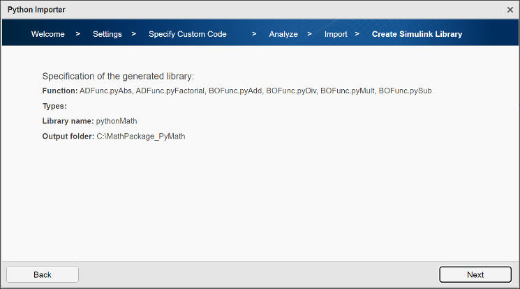The height and width of the screenshot is (289, 520).
Task: Click the chevron between Analyze and Import
Action: [309, 34]
